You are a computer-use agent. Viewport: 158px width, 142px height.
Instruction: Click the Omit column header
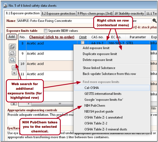pyautogui.click(x=83, y=37)
